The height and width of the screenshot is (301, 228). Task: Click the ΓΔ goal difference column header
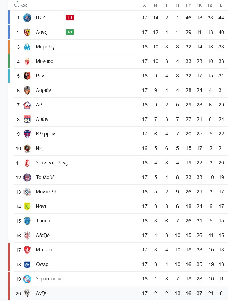(210, 5)
